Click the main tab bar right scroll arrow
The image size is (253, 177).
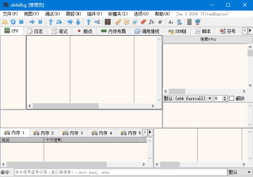point(250,31)
